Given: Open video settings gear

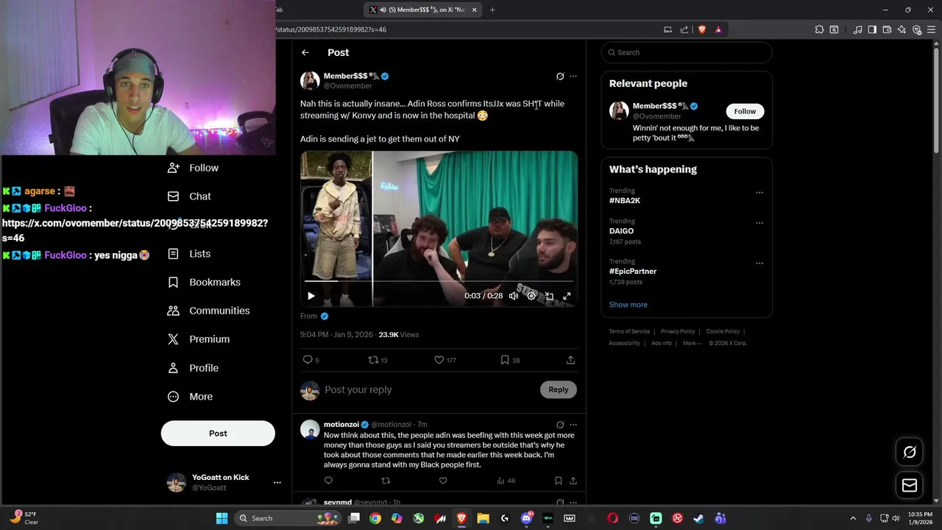Looking at the screenshot, I should [x=531, y=296].
